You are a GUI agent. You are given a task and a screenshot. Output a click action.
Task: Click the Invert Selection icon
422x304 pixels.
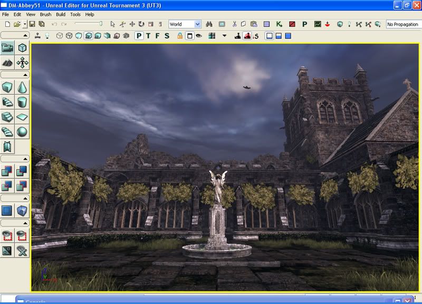point(7,250)
